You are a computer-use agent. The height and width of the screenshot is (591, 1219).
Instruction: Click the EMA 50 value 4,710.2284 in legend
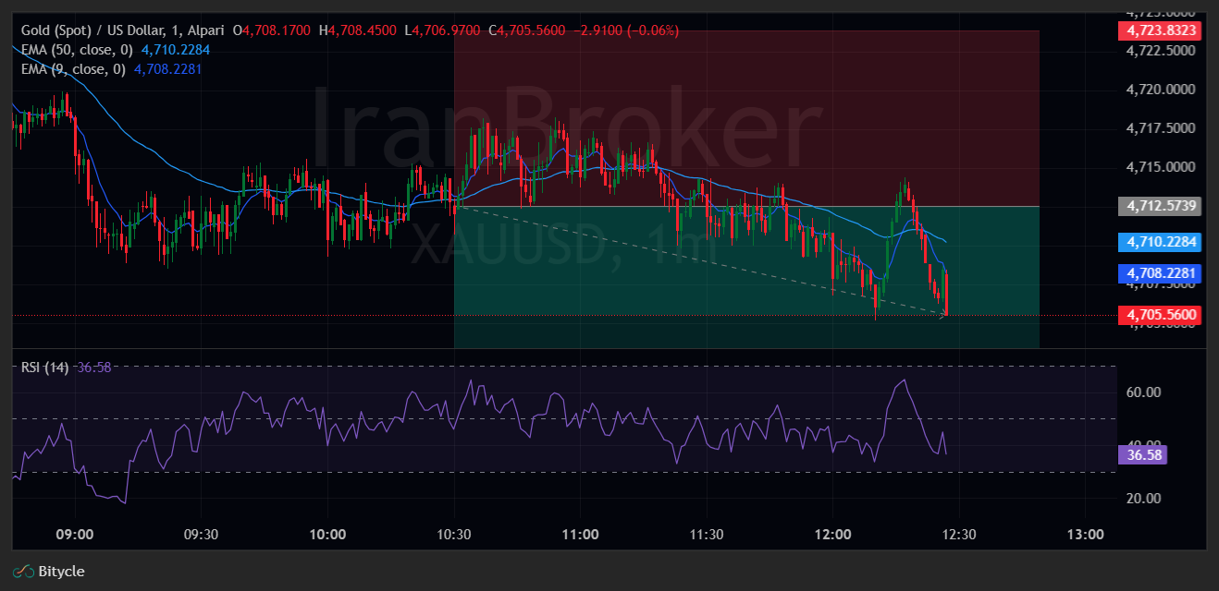pos(176,50)
